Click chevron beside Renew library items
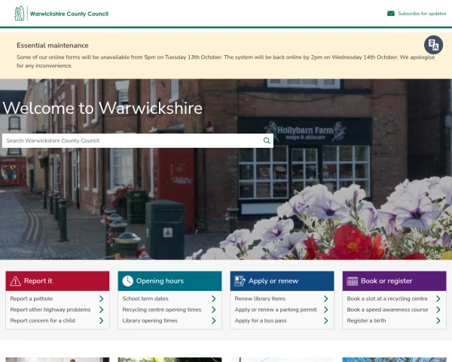 point(325,299)
